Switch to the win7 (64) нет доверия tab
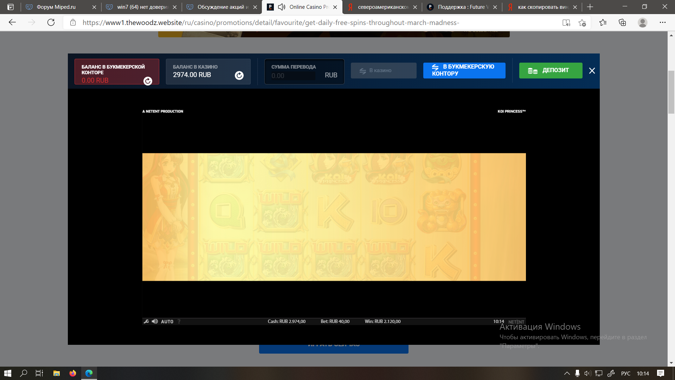 point(142,7)
